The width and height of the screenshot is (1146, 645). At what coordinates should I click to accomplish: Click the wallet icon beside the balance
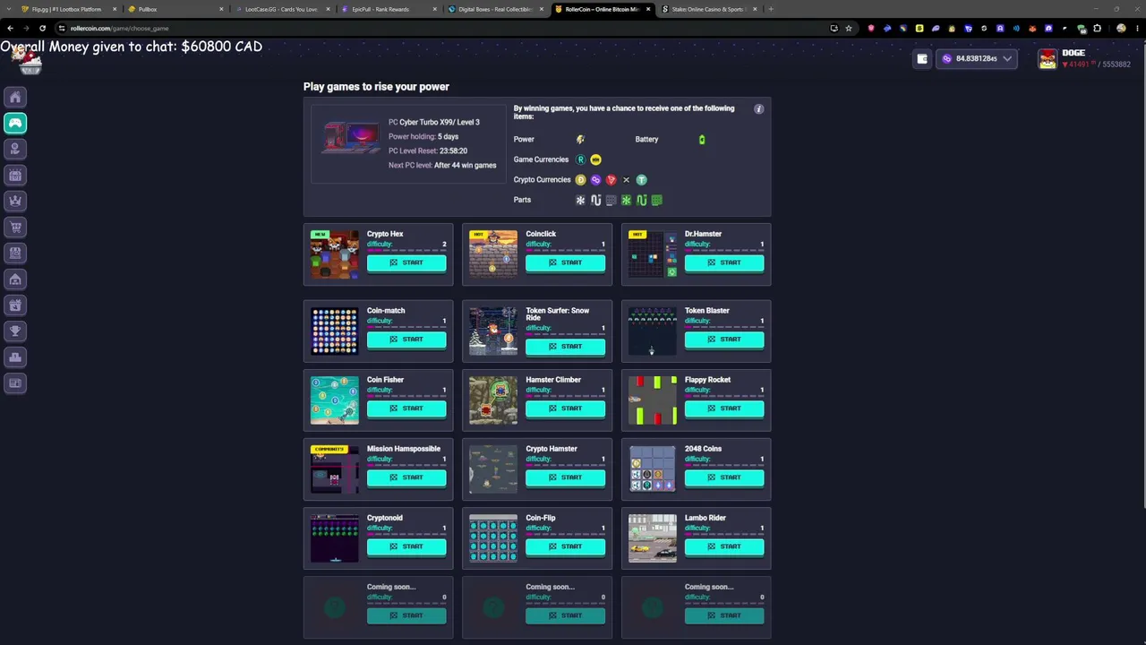point(922,59)
